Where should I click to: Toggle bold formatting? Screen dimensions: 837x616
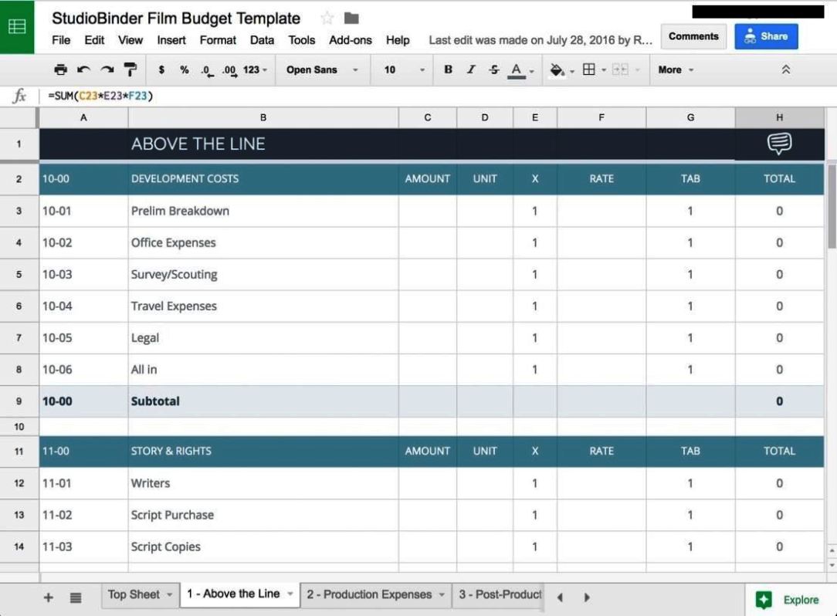pyautogui.click(x=448, y=69)
